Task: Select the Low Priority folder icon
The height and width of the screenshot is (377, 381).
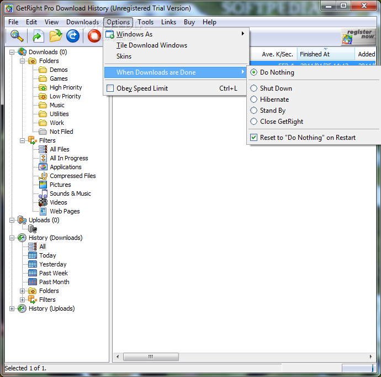Action: [x=43, y=96]
